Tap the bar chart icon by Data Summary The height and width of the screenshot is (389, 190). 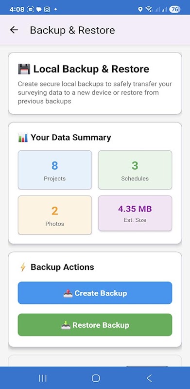[x=23, y=138]
